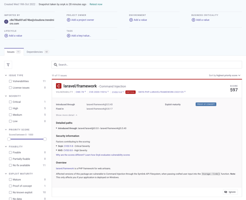Click the left priority score slider handle

pos(9,139)
